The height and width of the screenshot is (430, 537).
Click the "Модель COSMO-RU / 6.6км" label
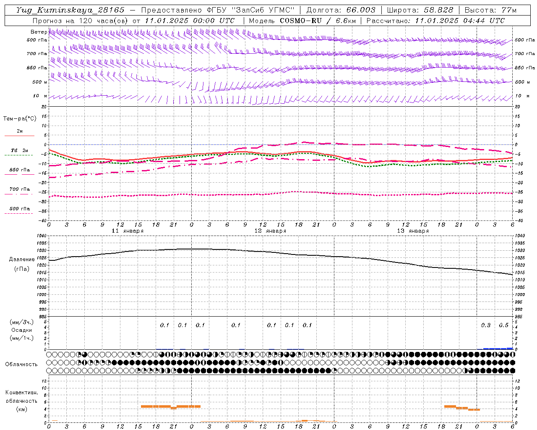tap(302, 21)
